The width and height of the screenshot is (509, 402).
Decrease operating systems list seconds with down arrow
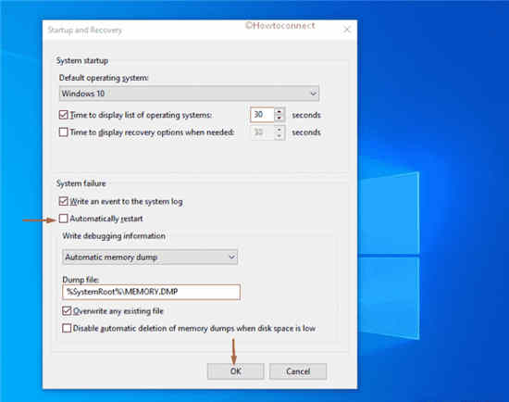pos(279,119)
